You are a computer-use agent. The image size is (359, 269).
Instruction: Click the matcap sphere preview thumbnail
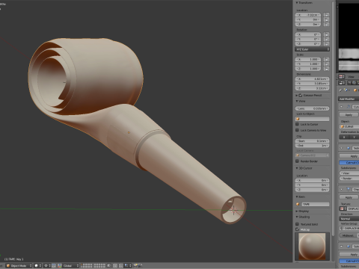(x=312, y=247)
